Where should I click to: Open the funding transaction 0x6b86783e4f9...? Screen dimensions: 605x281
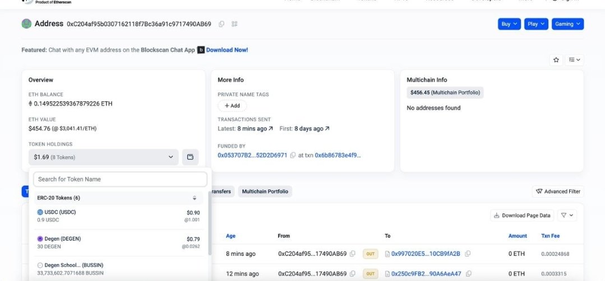point(338,155)
